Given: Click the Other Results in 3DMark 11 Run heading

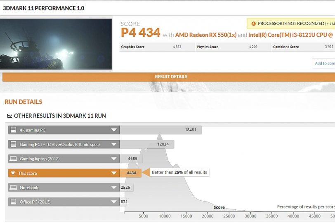Looking at the screenshot, I should [60, 116].
